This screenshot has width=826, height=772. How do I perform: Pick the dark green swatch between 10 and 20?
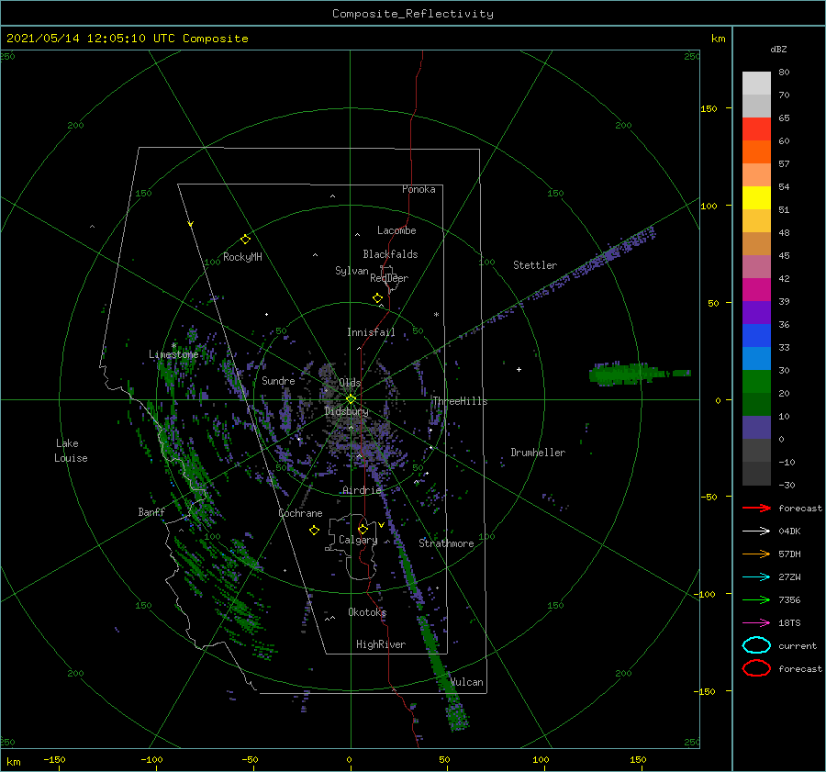click(756, 405)
